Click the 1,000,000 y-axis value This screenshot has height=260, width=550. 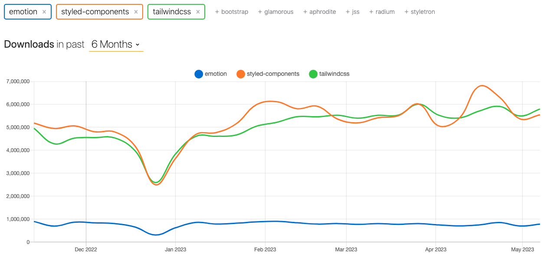point(18,219)
